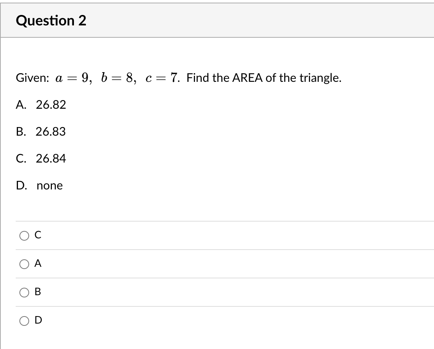This screenshot has width=434, height=349.
Task: Click the label B next to its radio button
Action: [x=37, y=292]
